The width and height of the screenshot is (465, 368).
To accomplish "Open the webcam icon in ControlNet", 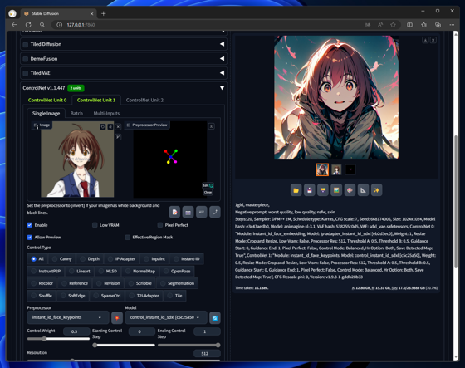I will 188,212.
